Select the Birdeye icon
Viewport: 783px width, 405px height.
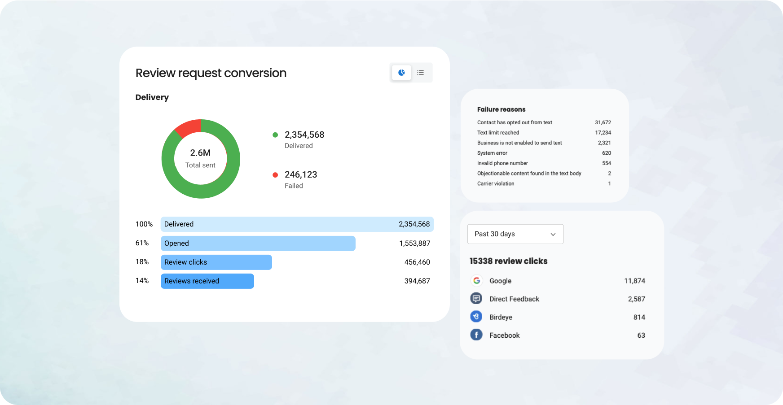[476, 317]
